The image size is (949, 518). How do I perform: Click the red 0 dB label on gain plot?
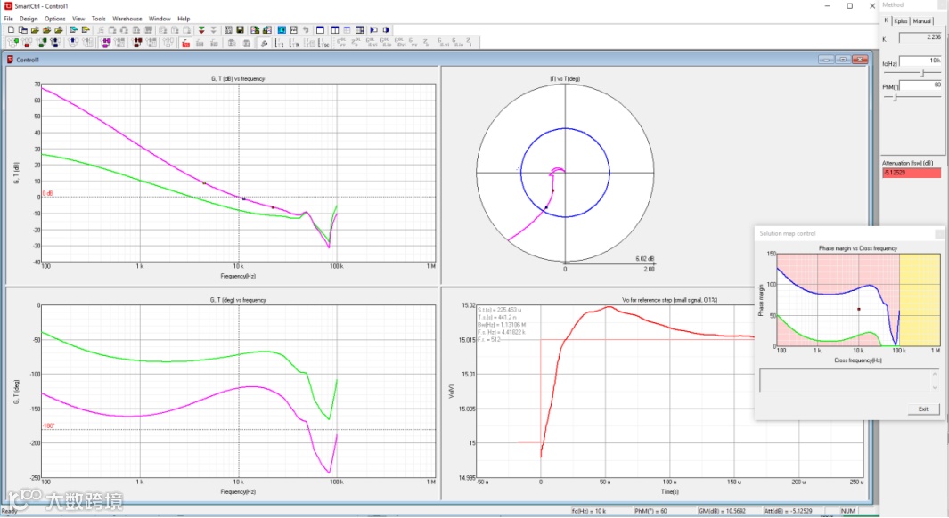(x=48, y=193)
